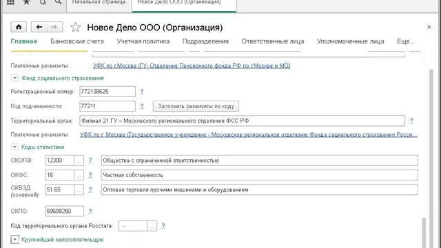The height and width of the screenshot is (248, 441).
Task: Switch to the Банковские счета tab
Action: (77, 41)
